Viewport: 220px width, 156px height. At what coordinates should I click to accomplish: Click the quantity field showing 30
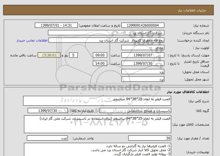150,138
